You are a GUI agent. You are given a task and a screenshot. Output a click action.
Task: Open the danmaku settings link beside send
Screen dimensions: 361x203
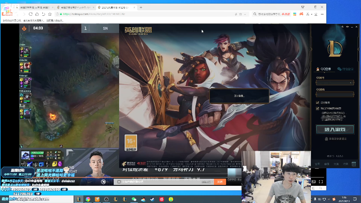click(x=207, y=182)
